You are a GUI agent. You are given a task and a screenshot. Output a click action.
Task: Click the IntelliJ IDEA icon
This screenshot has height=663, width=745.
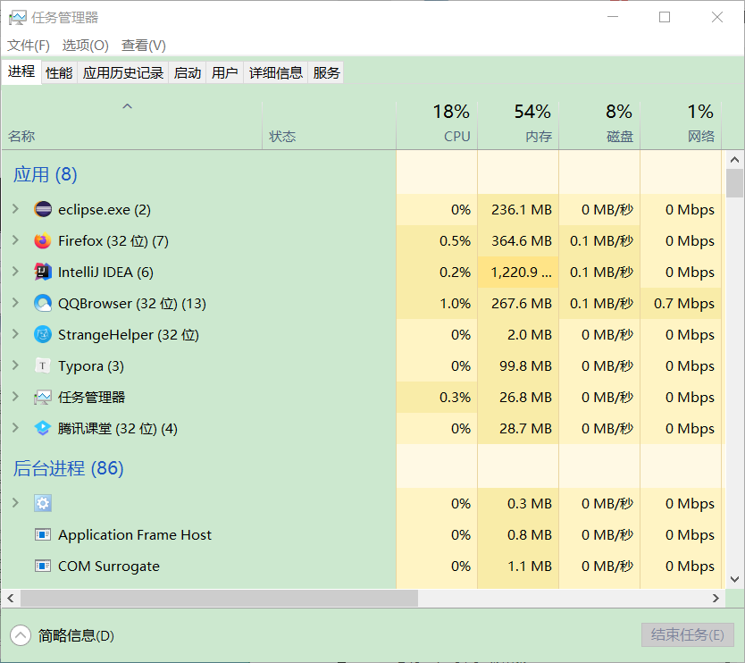(x=43, y=272)
